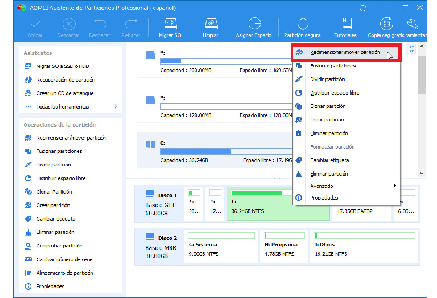Open the Herramientas wrench icon

[413, 24]
